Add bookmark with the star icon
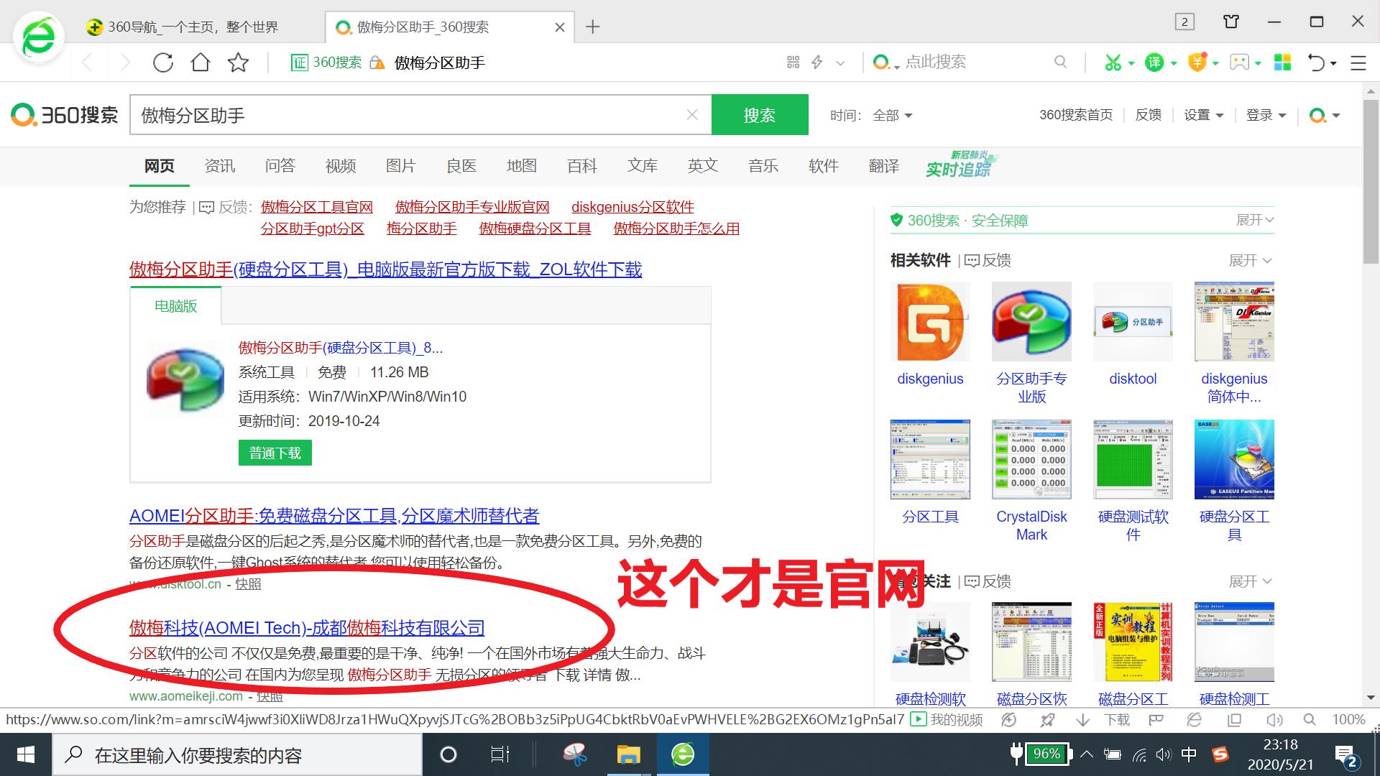The image size is (1380, 776). 238,63
